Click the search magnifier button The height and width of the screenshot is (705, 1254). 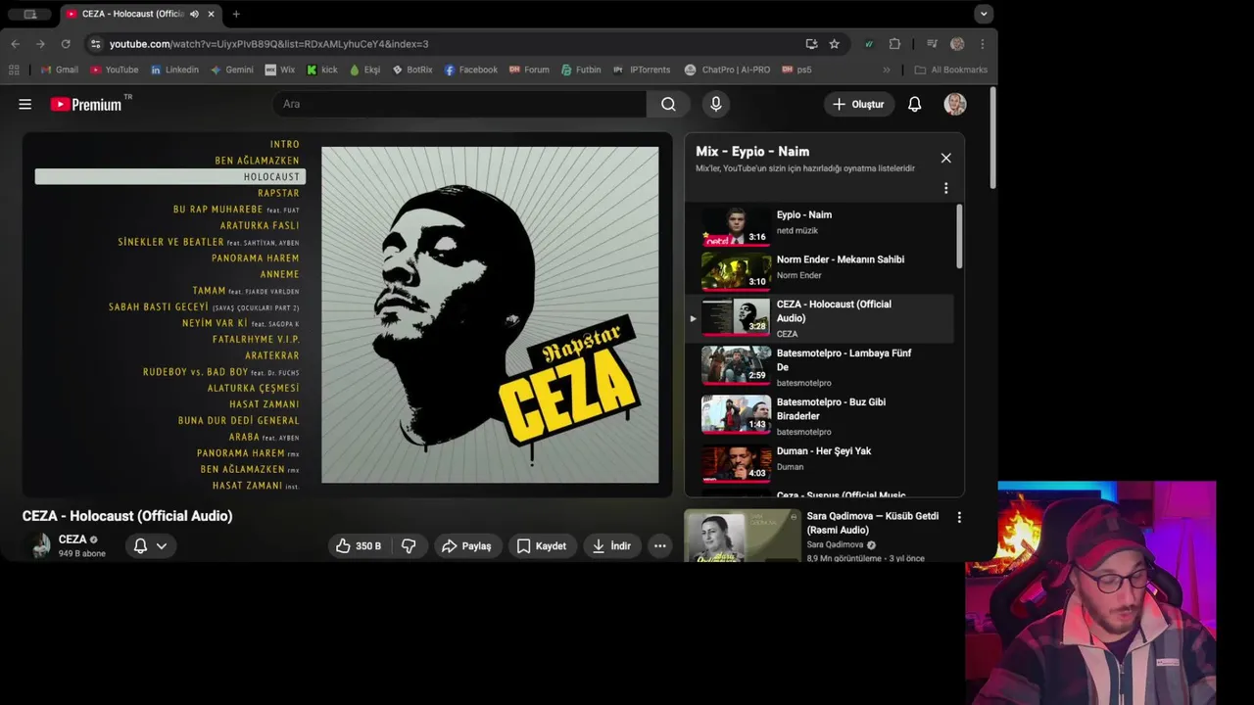pos(668,104)
